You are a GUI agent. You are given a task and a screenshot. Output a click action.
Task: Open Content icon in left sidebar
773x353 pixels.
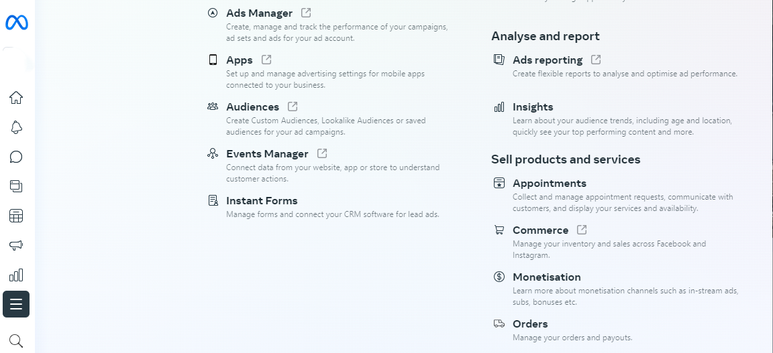16,186
